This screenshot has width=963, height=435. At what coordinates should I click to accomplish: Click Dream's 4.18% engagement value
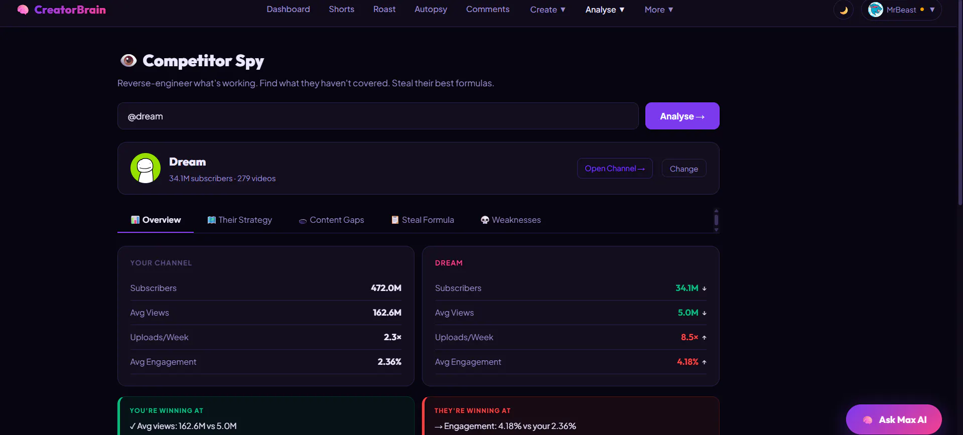click(x=687, y=362)
